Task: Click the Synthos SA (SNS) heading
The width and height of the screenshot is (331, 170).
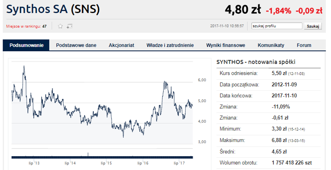Action: pos(53,10)
